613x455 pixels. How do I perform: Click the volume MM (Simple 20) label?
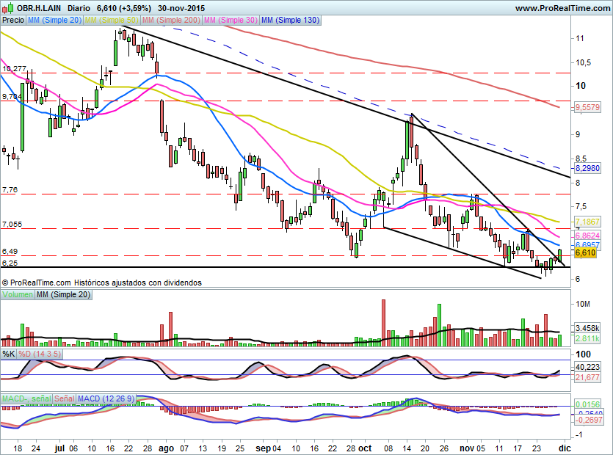[x=63, y=294]
